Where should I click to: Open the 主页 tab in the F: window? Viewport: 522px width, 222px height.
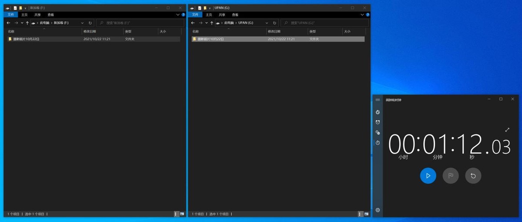(x=24, y=15)
